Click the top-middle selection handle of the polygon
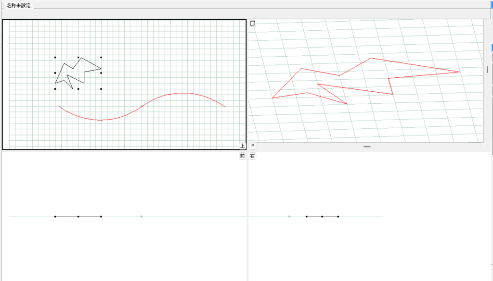This screenshot has width=493, height=281. [x=78, y=57]
